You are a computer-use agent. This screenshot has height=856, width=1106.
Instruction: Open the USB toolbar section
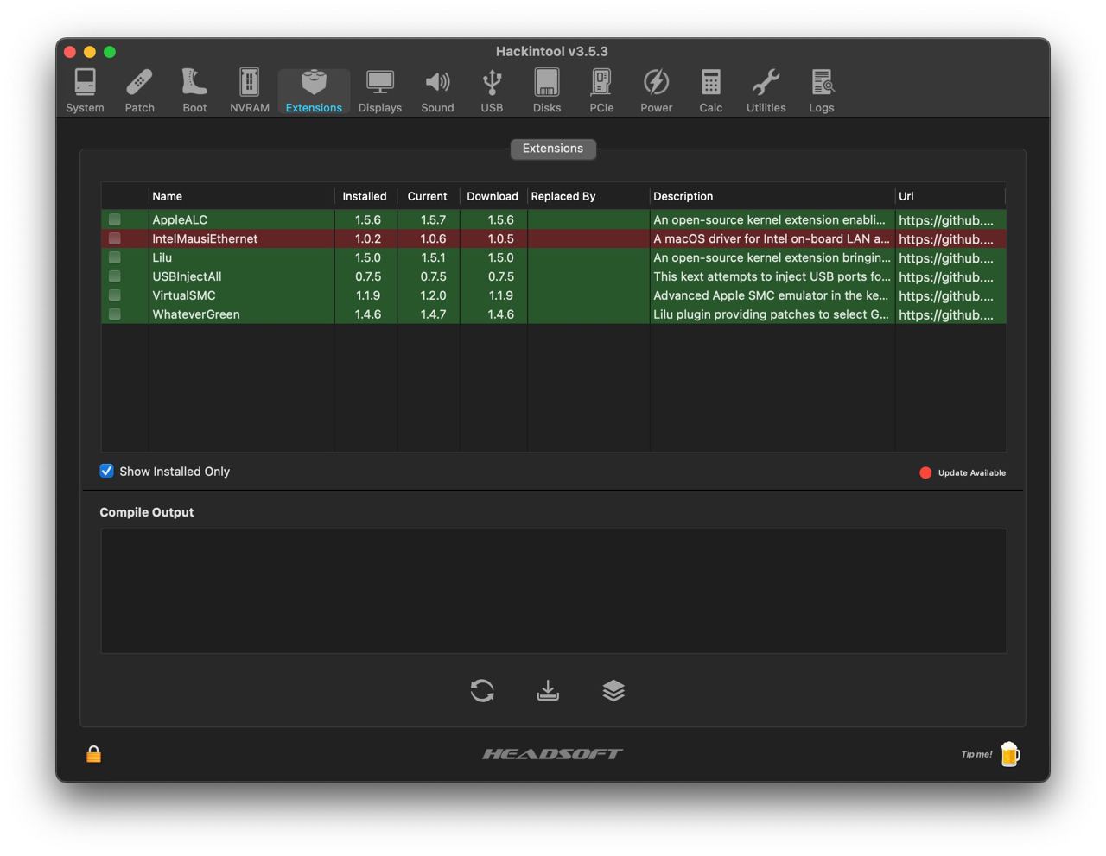click(492, 91)
